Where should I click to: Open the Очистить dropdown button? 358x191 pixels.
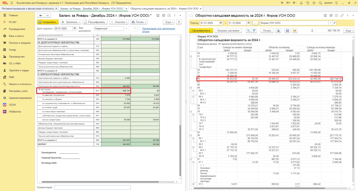tap(119, 22)
